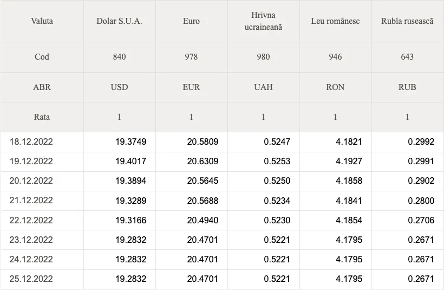Select the Dolar S.U.A. column header
Screen dimensions: 444x290
coord(119,21)
